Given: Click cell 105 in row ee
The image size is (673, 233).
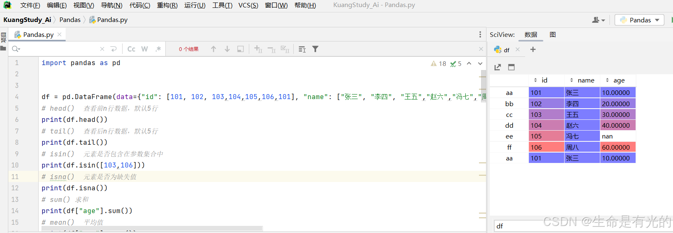Looking at the screenshot, I should tap(546, 136).
